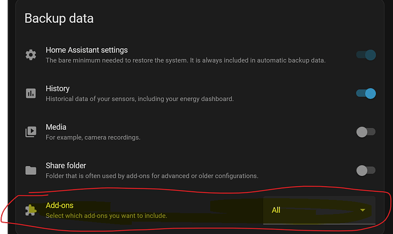Click the History bar chart icon
Viewport: 393px width, 234px height.
[31, 93]
